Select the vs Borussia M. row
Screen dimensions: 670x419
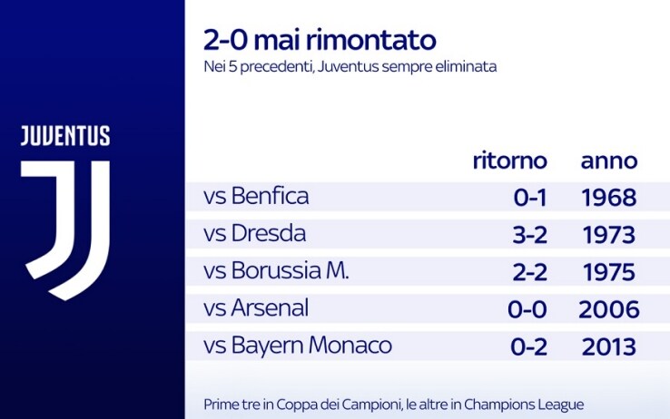[428, 271]
